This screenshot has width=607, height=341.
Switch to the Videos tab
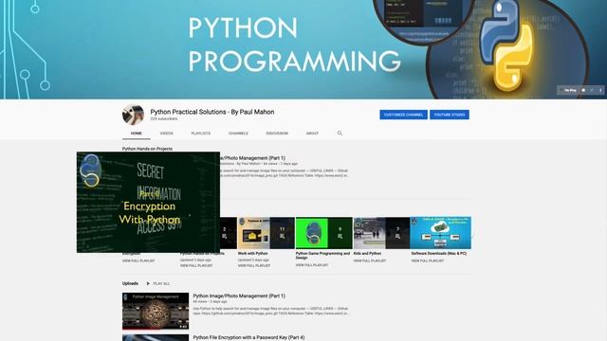click(x=167, y=133)
